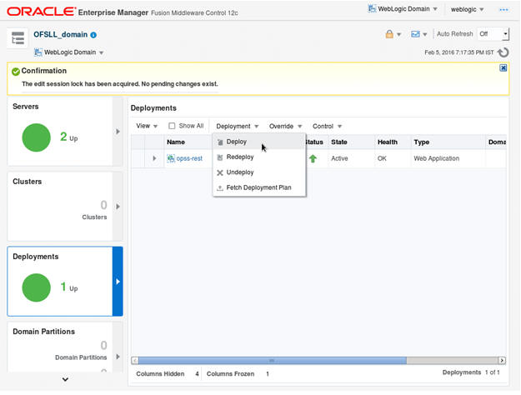The height and width of the screenshot is (395, 521).
Task: Show more tiles with down chevron
Action: pyautogui.click(x=65, y=380)
